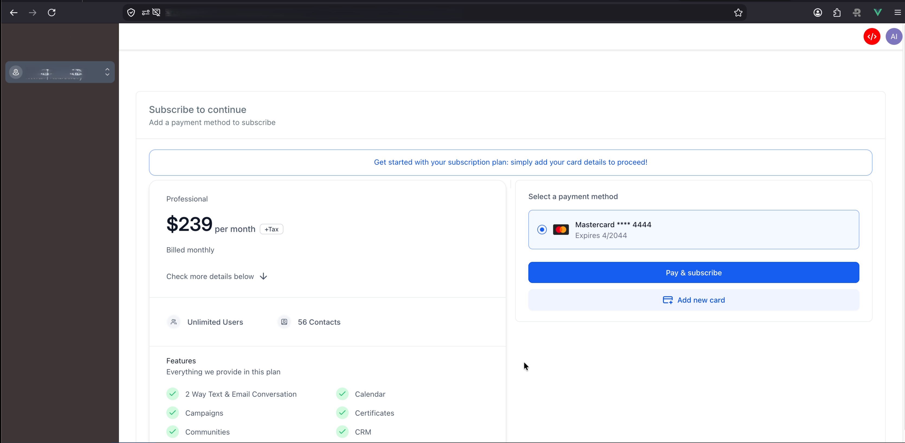
Task: Click Add new card button
Action: click(693, 300)
